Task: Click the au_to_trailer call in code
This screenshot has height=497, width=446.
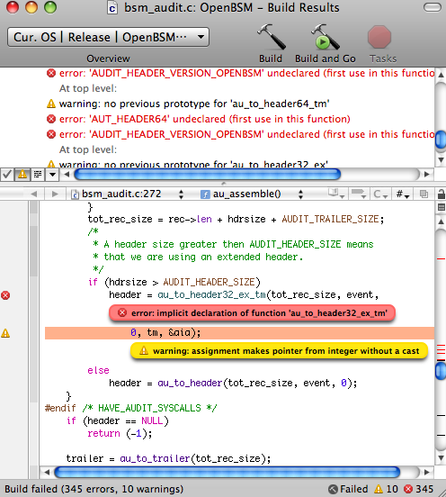Action: [x=155, y=458]
